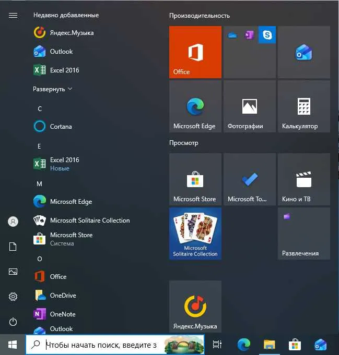Open OneNote from the app list
339x355 pixels.
(x=54, y=314)
